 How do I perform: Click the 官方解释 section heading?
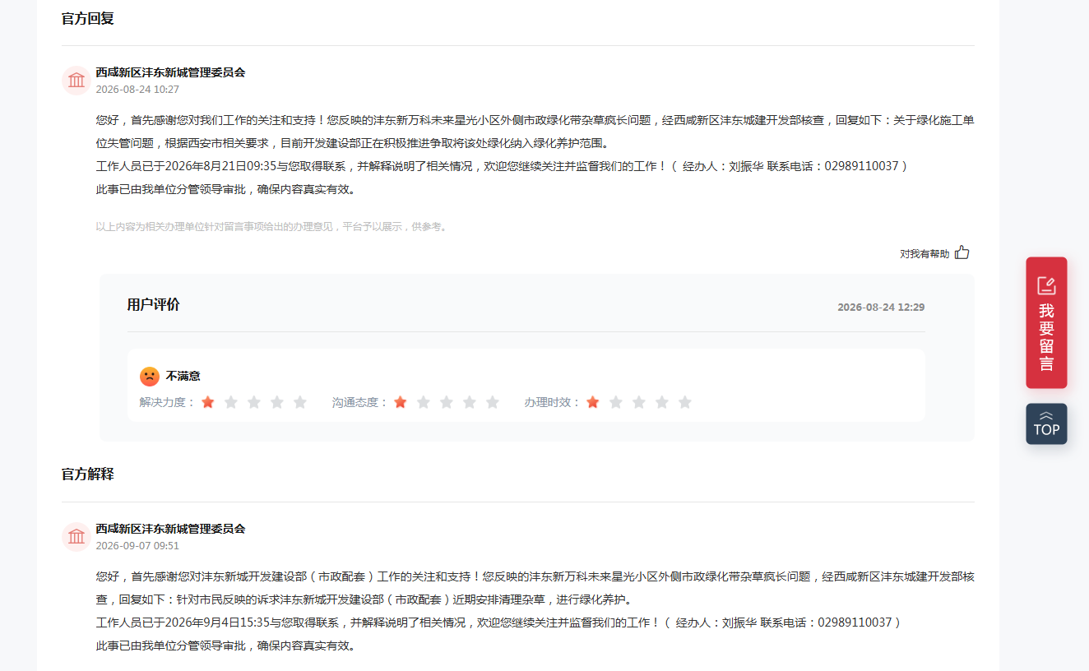[88, 474]
